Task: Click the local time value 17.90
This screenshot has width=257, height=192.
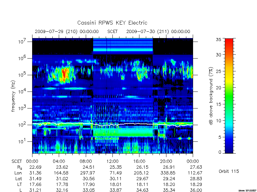Action: click(x=89, y=184)
